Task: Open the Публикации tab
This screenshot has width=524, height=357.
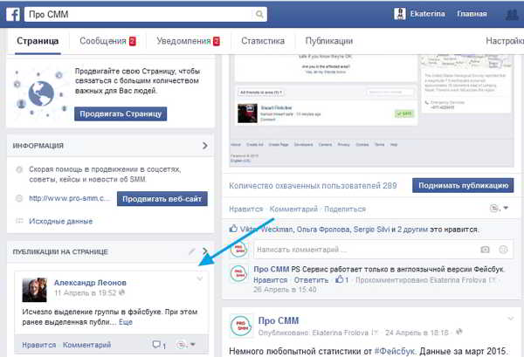Action: click(x=329, y=41)
